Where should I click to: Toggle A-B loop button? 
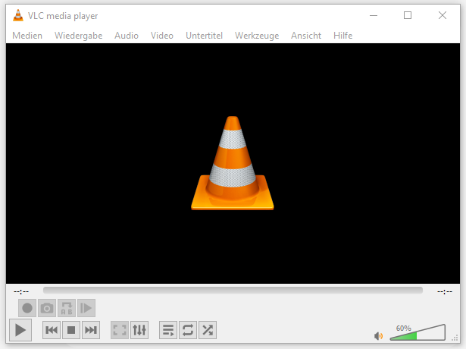(x=67, y=308)
